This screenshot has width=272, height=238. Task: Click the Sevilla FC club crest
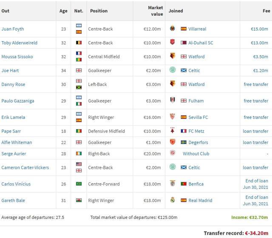[x=173, y=117]
